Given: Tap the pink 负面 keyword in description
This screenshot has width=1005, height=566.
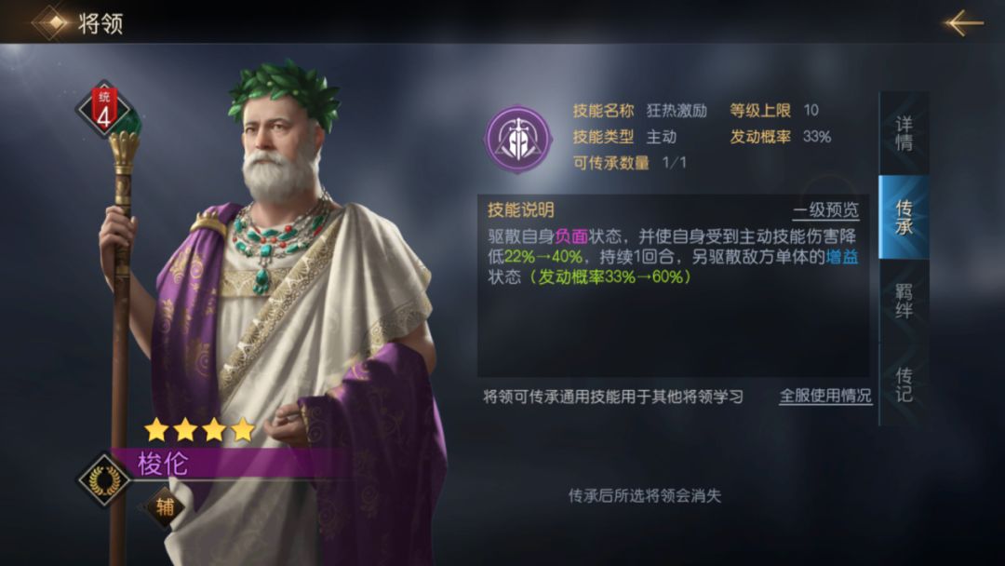Looking at the screenshot, I should click(571, 236).
